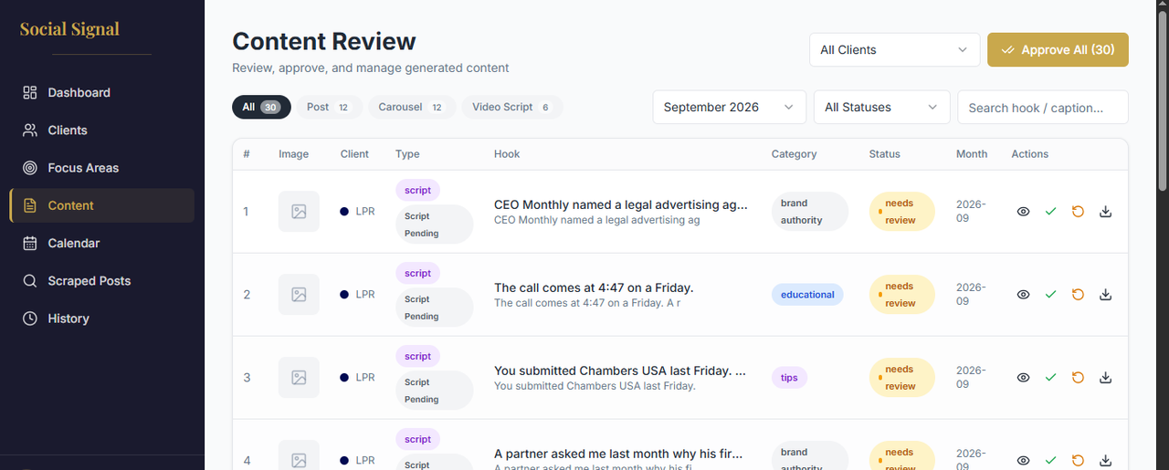The image size is (1169, 470).
Task: Download the CEO Monthly row content
Action: [1105, 212]
